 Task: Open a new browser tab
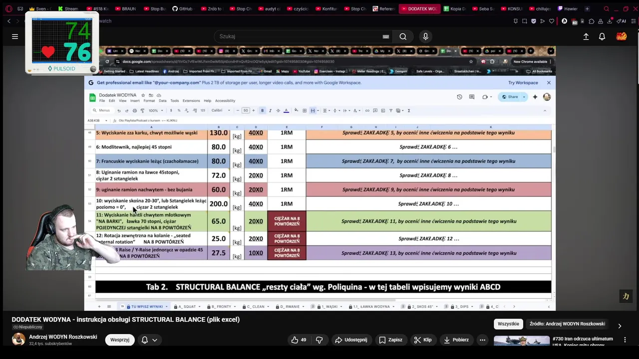pyautogui.click(x=587, y=8)
